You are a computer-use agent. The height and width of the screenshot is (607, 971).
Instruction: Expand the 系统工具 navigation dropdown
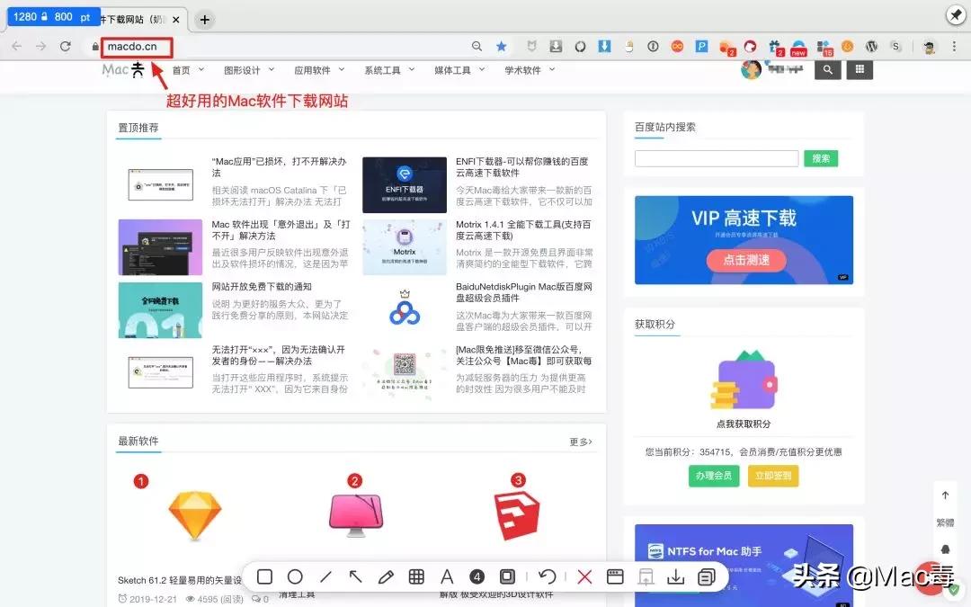(x=381, y=69)
